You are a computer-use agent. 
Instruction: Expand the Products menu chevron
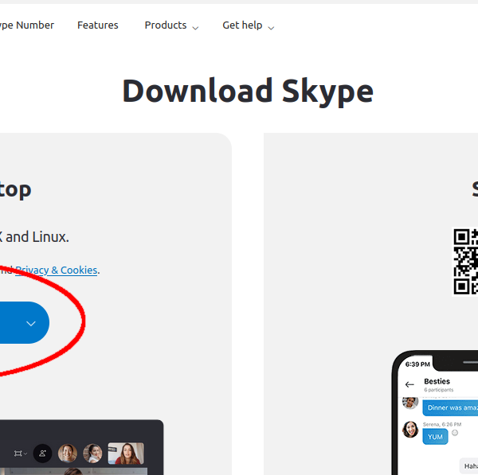pos(195,28)
